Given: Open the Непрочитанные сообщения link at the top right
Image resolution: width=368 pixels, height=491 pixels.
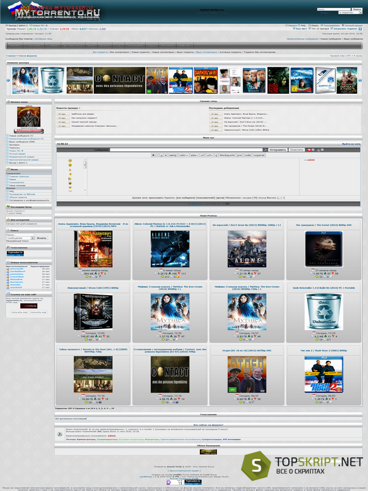Looking at the screenshot, I should (302, 39).
